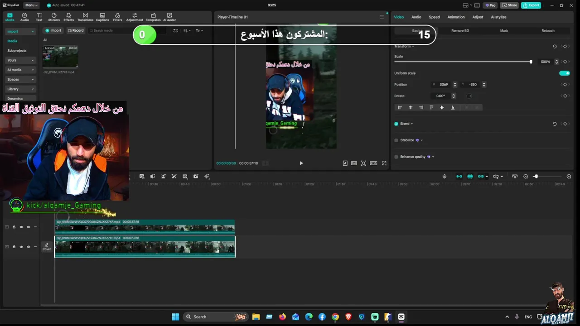Expand the Import section in sidebar
The height and width of the screenshot is (326, 580).
[x=20, y=31]
